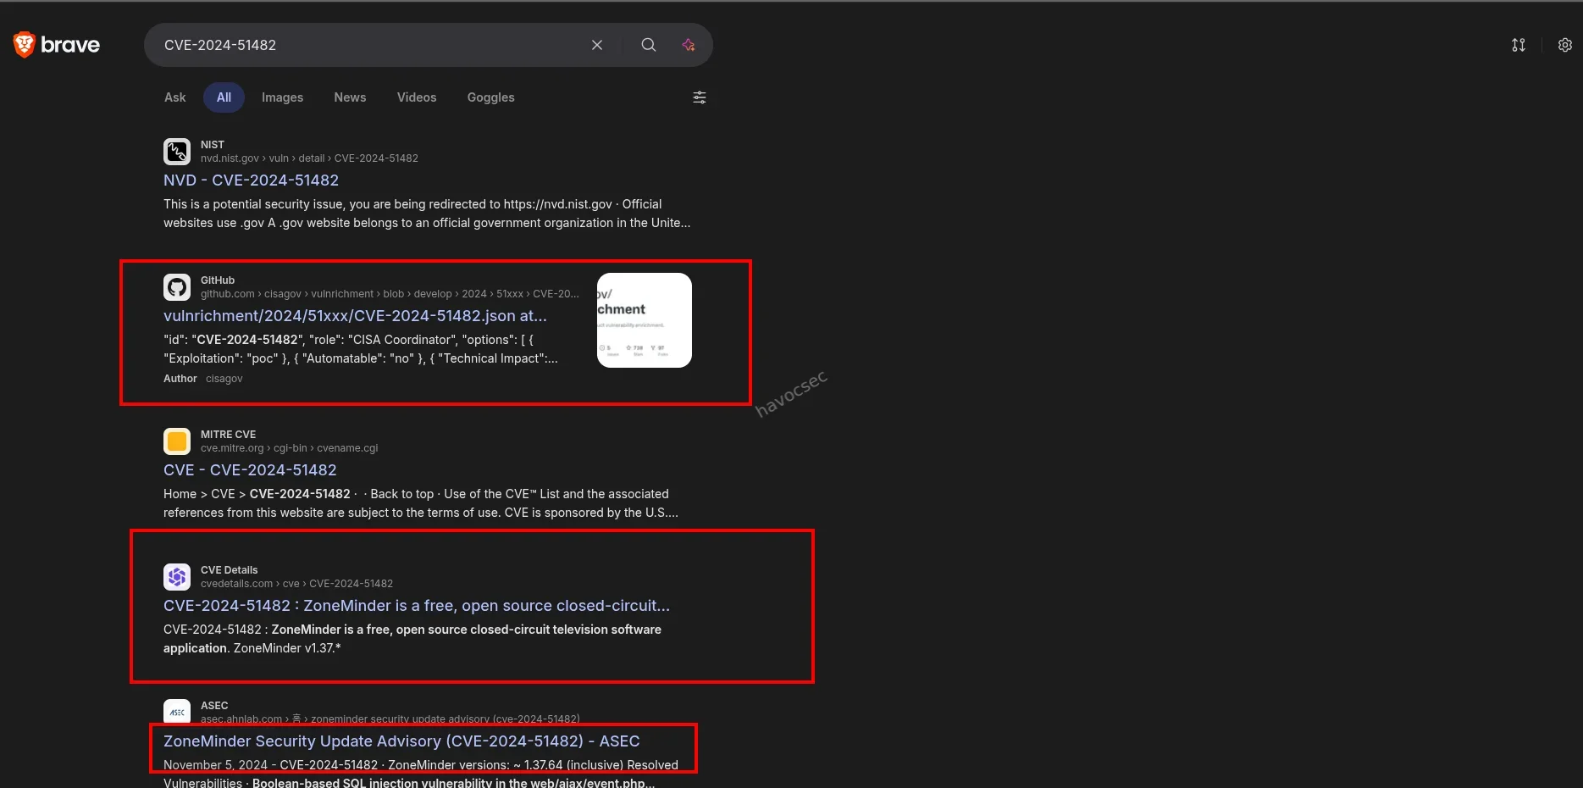Click snippet "Home > CVE > CVE-2024-51482"
Screen dimensions: 1583x788
pos(421,503)
